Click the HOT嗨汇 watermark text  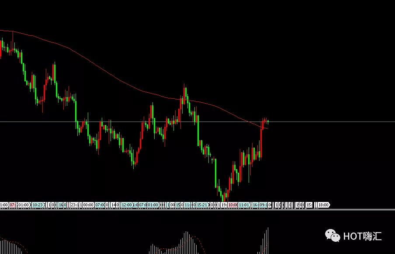(362, 237)
